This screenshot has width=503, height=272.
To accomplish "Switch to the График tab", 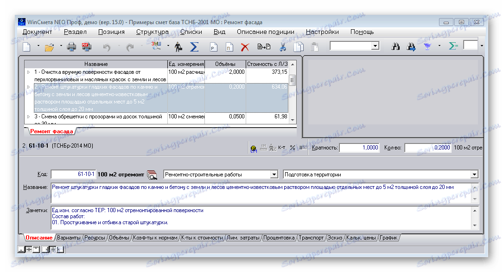I will click(388, 238).
